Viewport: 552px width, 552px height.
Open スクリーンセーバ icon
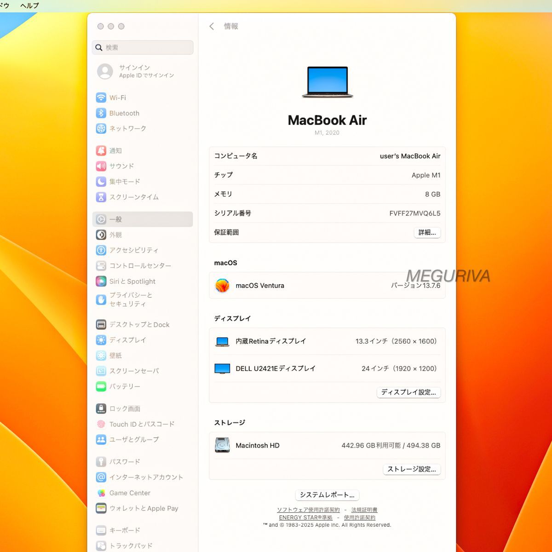101,371
